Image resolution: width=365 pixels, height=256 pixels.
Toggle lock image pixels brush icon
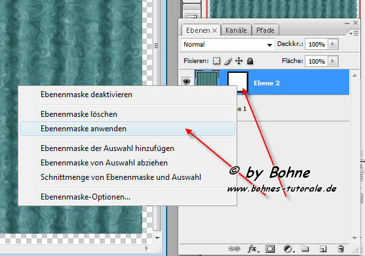point(228,61)
